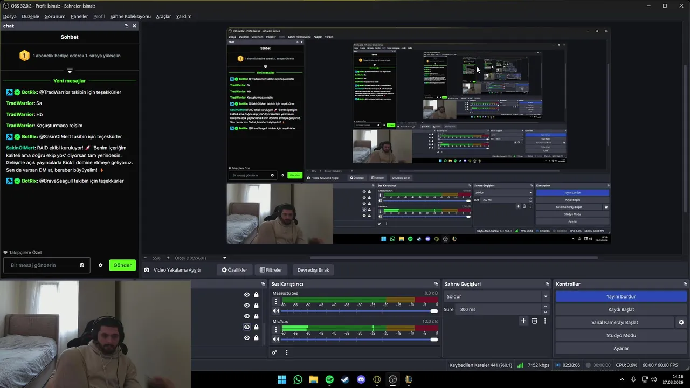Open Mic/Aux options three-dot menu
This screenshot has width=690, height=388.
(x=276, y=330)
